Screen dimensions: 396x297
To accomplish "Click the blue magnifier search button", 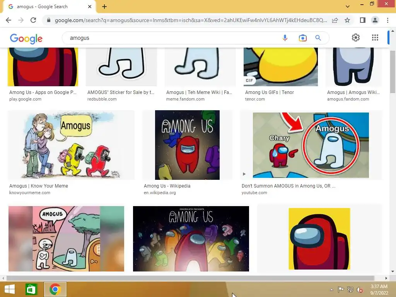I will pyautogui.click(x=318, y=38).
